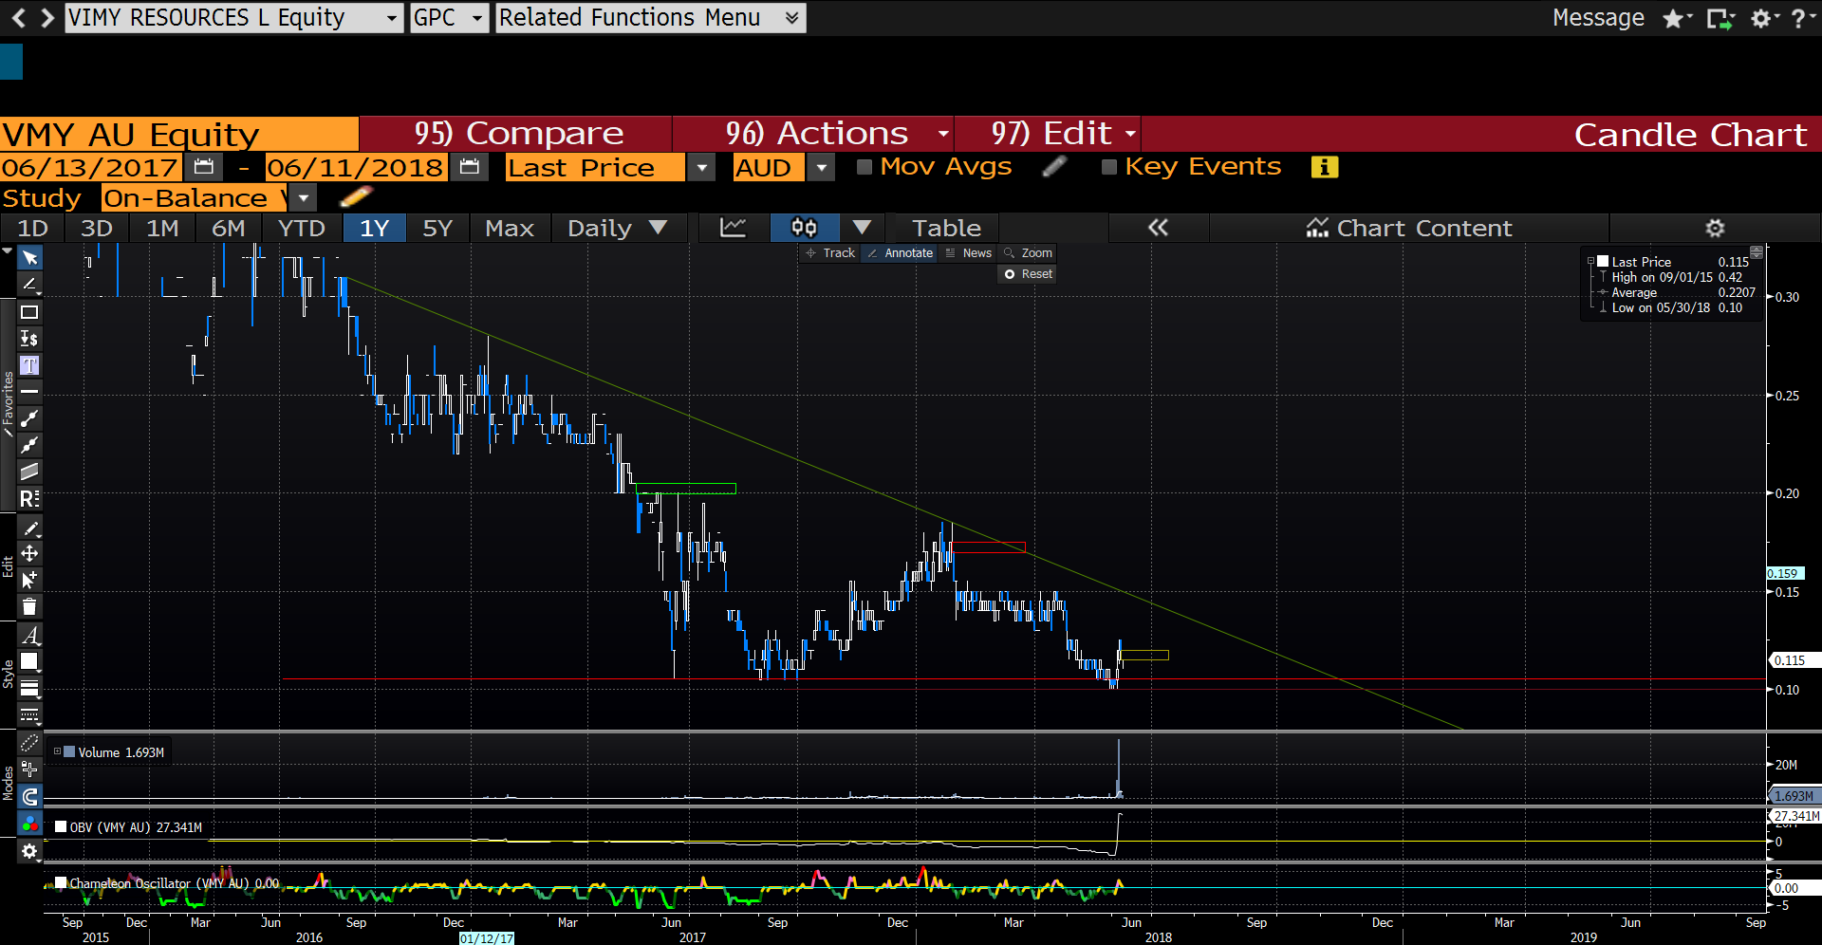This screenshot has height=945, width=1822.
Task: Open the VIMY RESOURCES L Equity dropdown
Action: [x=234, y=18]
